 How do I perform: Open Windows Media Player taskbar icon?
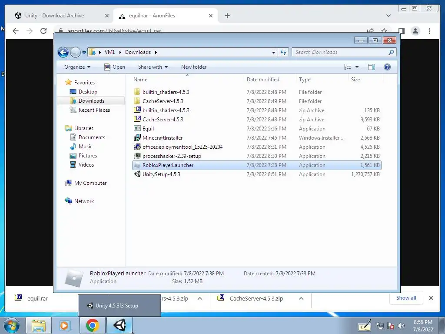pyautogui.click(x=65, y=325)
